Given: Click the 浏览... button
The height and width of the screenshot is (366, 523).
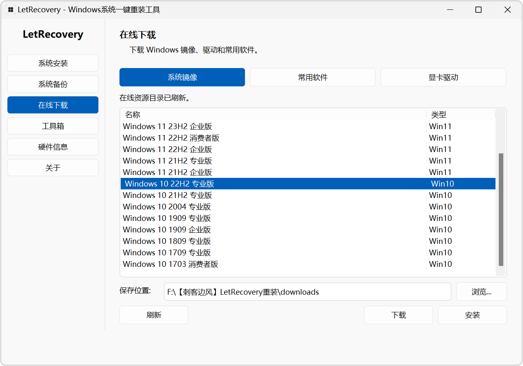Looking at the screenshot, I should (482, 292).
